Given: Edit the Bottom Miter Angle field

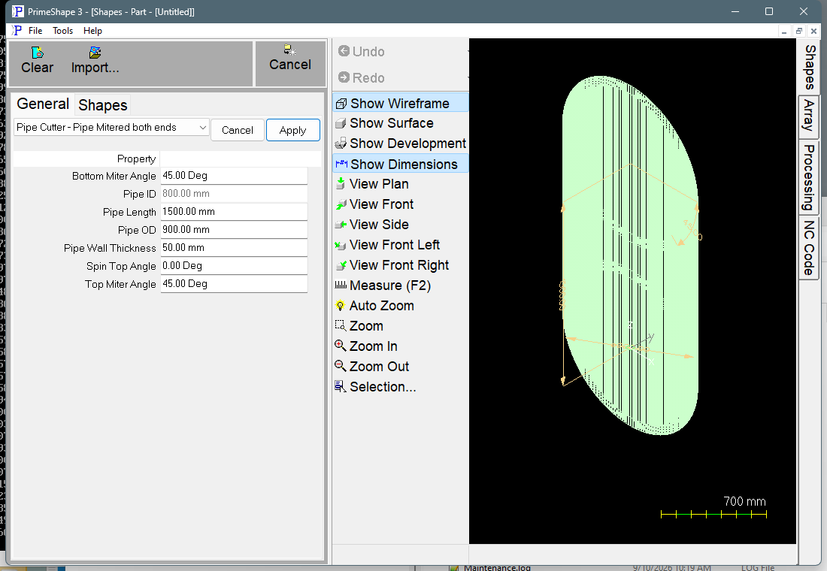Looking at the screenshot, I should 234,176.
